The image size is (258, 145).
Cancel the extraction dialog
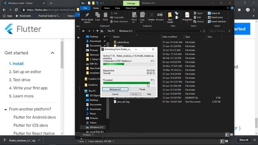(115, 94)
